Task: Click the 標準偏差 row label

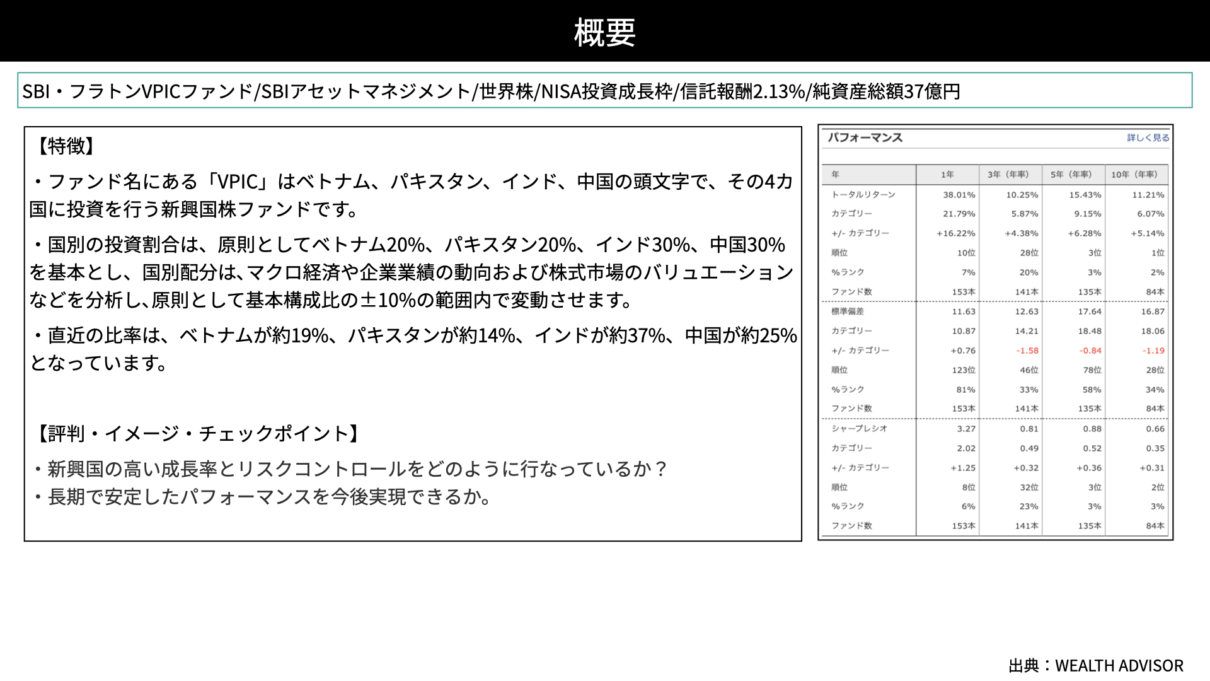Action: tap(848, 311)
